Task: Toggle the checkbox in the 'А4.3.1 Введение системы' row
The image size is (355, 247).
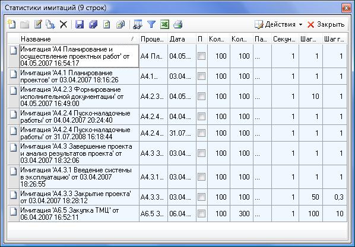Action: (x=201, y=177)
